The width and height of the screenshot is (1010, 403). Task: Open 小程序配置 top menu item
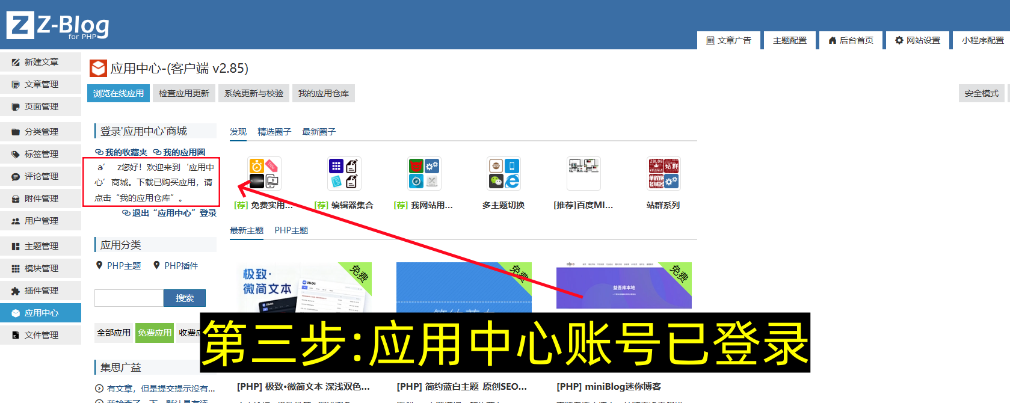982,40
